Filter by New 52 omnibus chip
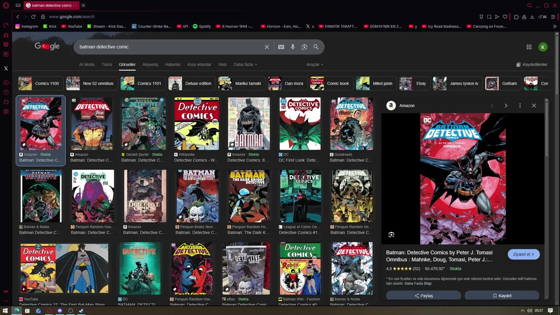 click(x=91, y=83)
